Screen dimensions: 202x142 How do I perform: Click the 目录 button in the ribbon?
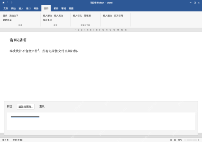point(5,15)
